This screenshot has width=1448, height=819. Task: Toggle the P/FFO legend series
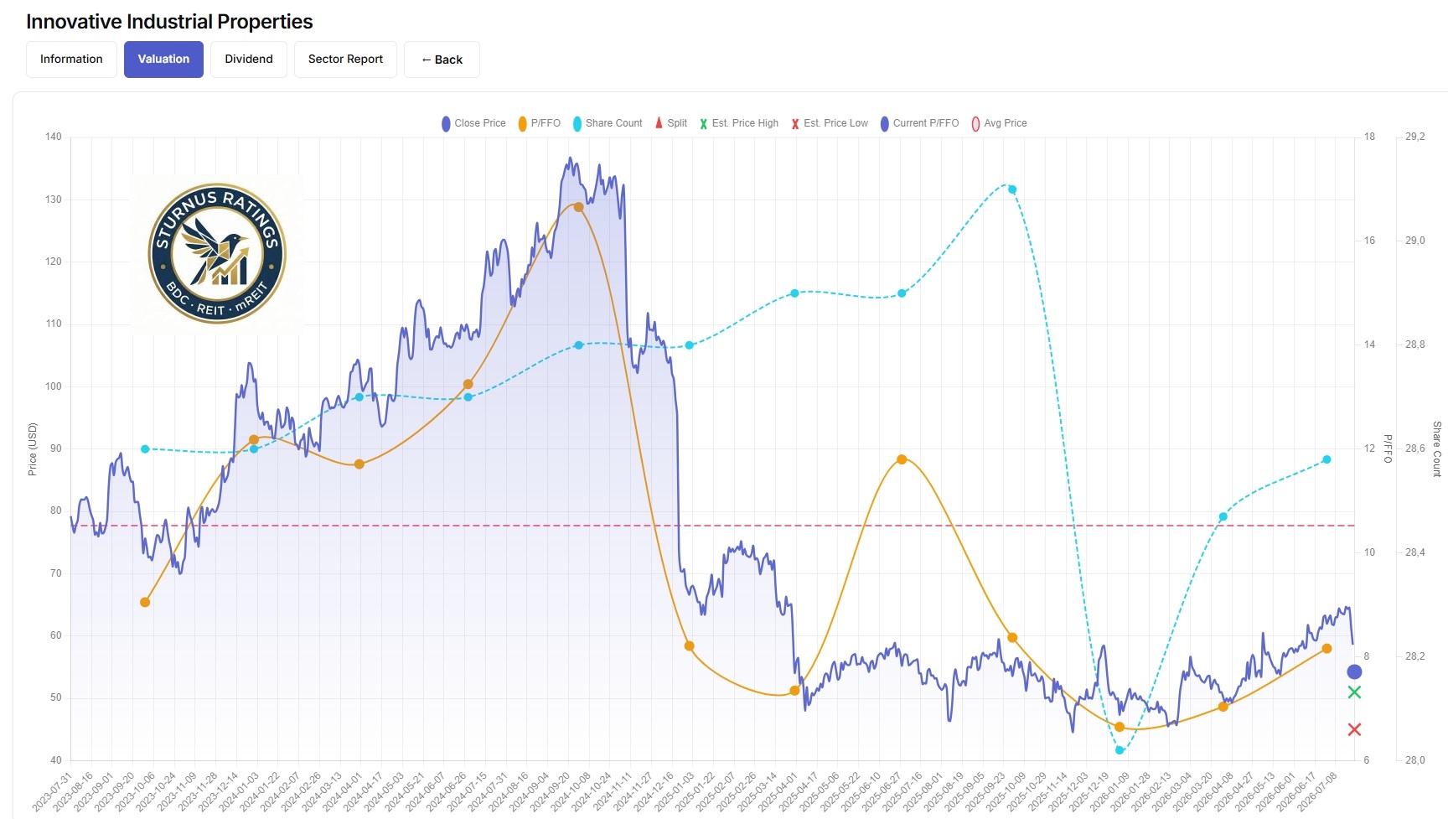tap(539, 123)
